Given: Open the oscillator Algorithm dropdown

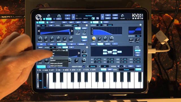Looking at the screenshot, I should coord(76,25).
